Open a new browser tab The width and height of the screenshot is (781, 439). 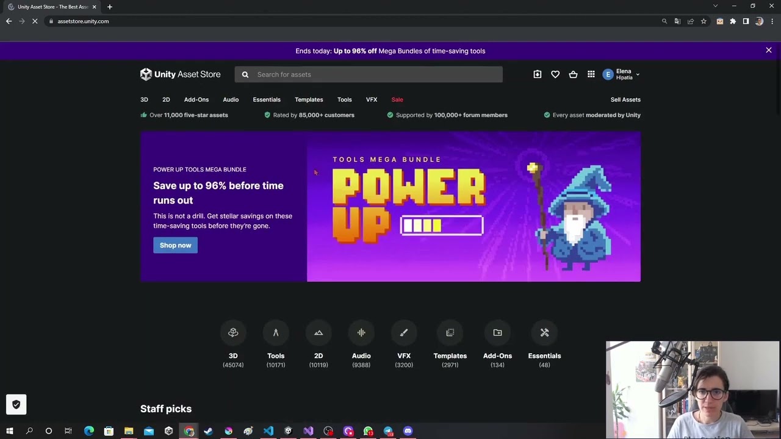click(110, 7)
